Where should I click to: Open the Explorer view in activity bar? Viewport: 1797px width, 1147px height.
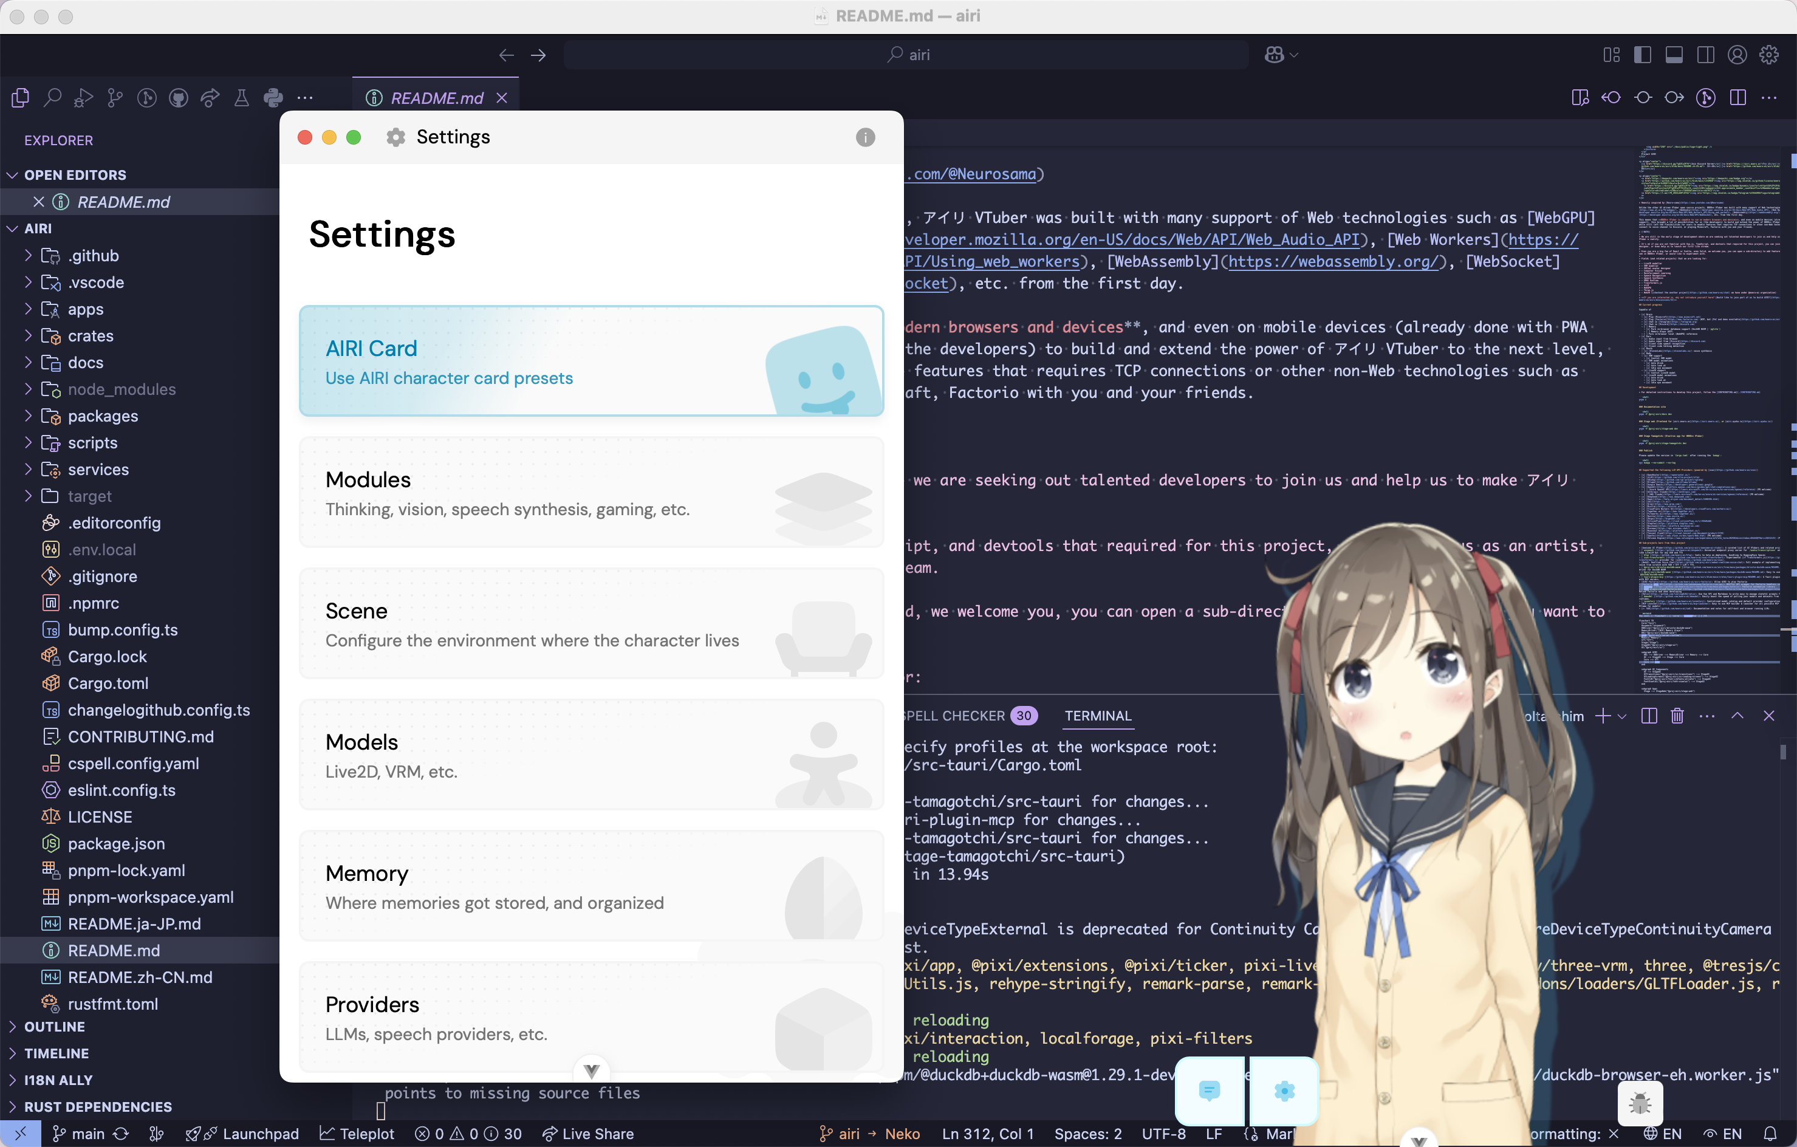pos(20,98)
